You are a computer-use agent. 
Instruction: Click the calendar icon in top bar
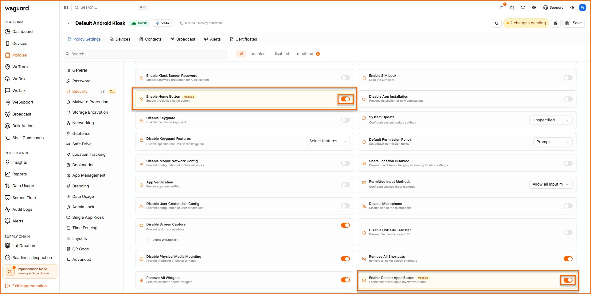(x=512, y=7)
